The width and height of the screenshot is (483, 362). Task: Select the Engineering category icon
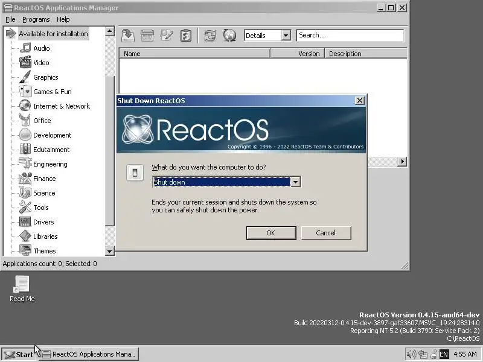(25, 164)
